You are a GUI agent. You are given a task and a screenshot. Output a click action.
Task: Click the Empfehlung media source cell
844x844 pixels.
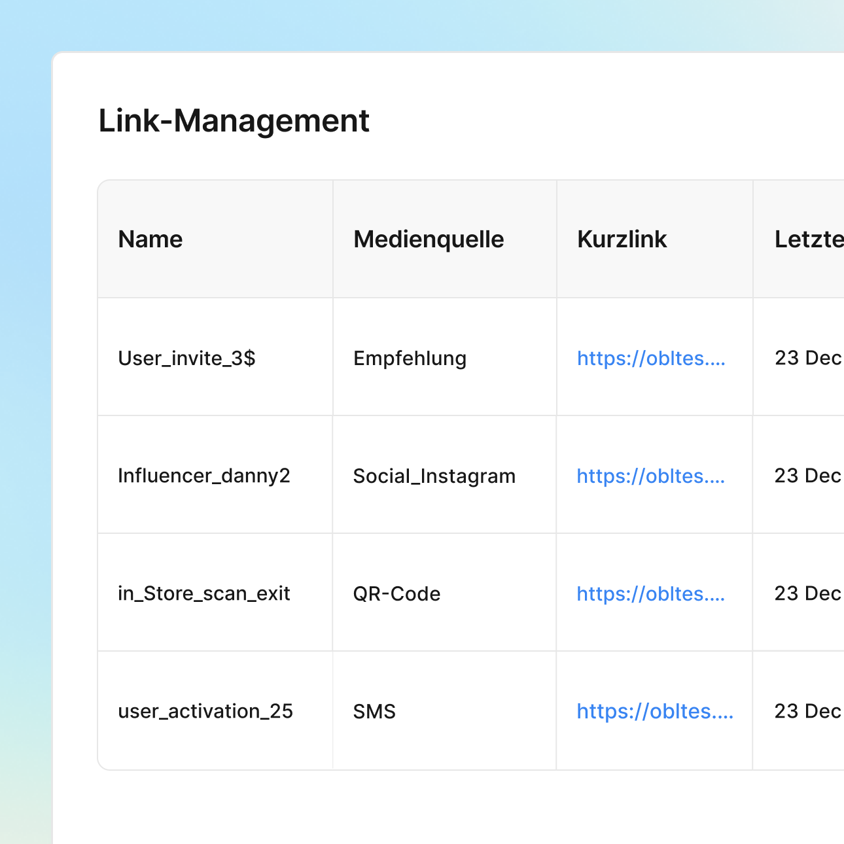tap(410, 359)
